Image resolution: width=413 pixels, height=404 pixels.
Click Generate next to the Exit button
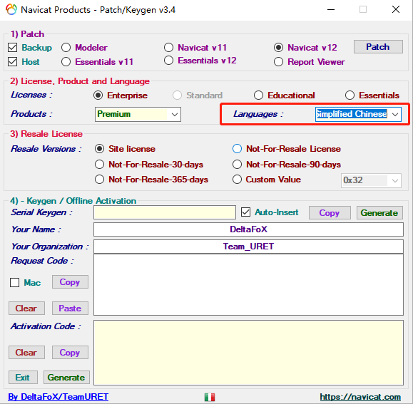click(66, 378)
